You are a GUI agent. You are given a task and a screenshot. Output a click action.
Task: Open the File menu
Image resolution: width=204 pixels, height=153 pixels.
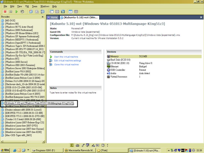[x=5, y=6]
